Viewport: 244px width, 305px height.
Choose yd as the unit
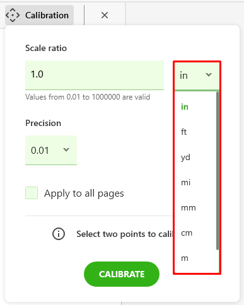tap(185, 158)
